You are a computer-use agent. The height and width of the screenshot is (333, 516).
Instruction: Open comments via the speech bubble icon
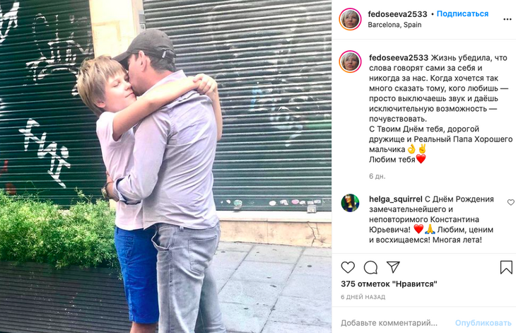pos(370,267)
